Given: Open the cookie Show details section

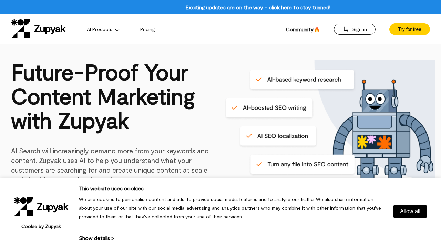Looking at the screenshot, I should (96, 238).
